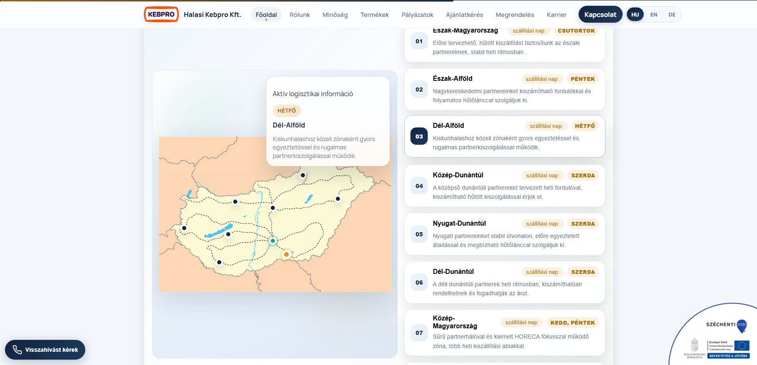Select zone card 07 Közép-Magyarország
Screen dimensions: 757x365
tap(505, 332)
